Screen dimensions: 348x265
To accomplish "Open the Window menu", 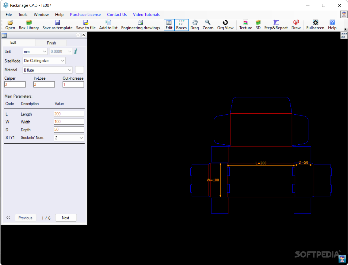I will [41, 15].
